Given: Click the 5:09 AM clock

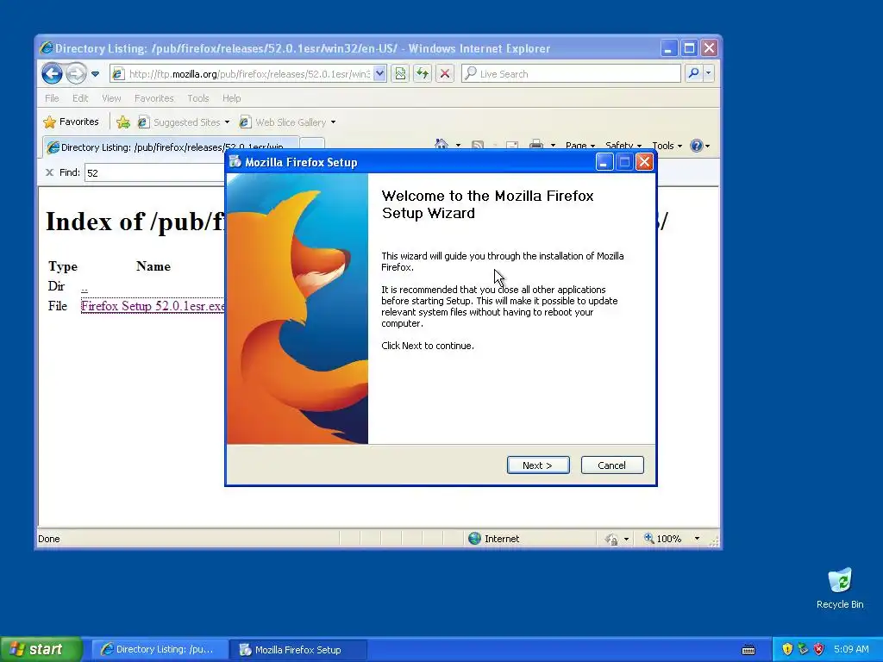Looking at the screenshot, I should coord(851,649).
